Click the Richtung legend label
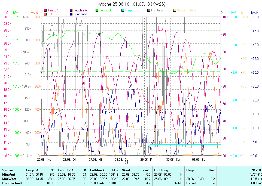Screen dimensions: 262x186 [x=157, y=10]
